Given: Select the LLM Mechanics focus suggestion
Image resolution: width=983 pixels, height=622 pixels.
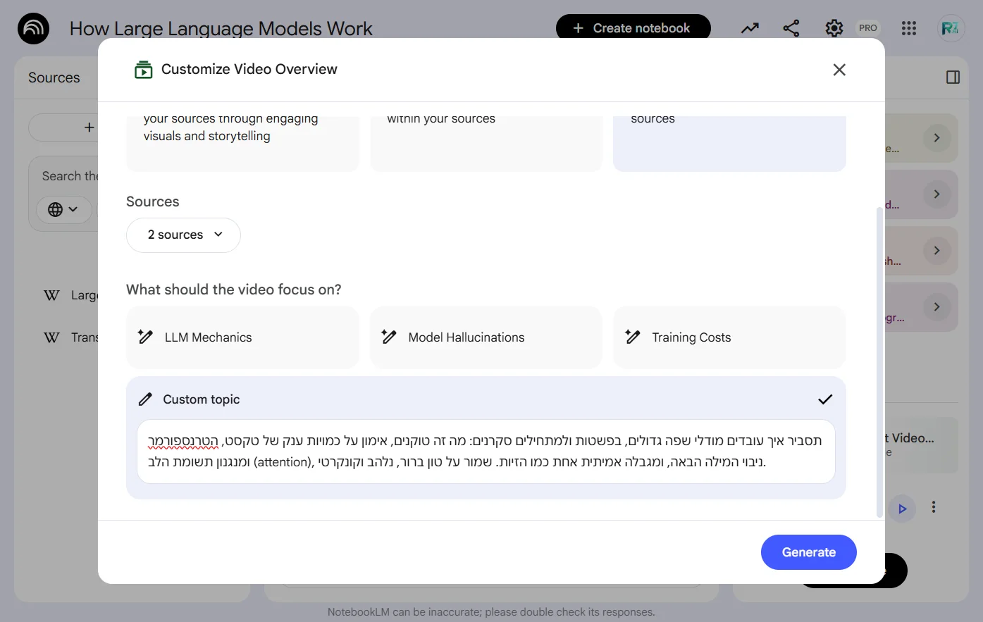Looking at the screenshot, I should (x=242, y=337).
